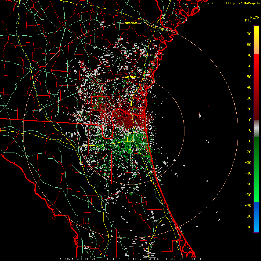Click the [KT] units label
261x261 pixels.
[x=248, y=20]
